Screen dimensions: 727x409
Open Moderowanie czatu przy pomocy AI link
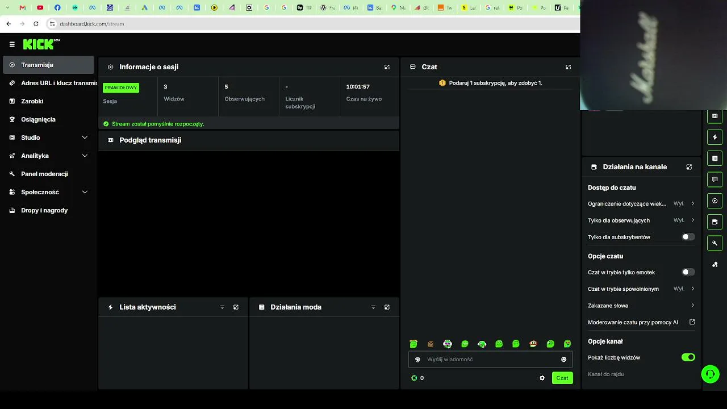[x=641, y=322]
